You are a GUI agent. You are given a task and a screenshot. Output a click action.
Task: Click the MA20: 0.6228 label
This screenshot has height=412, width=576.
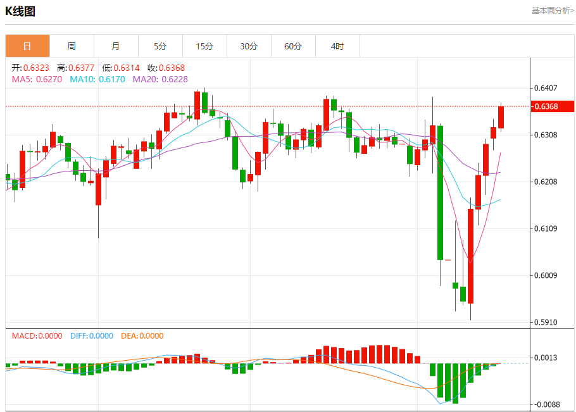click(x=160, y=79)
